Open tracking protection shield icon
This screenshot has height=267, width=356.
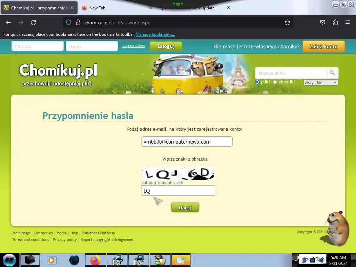tap(68, 22)
